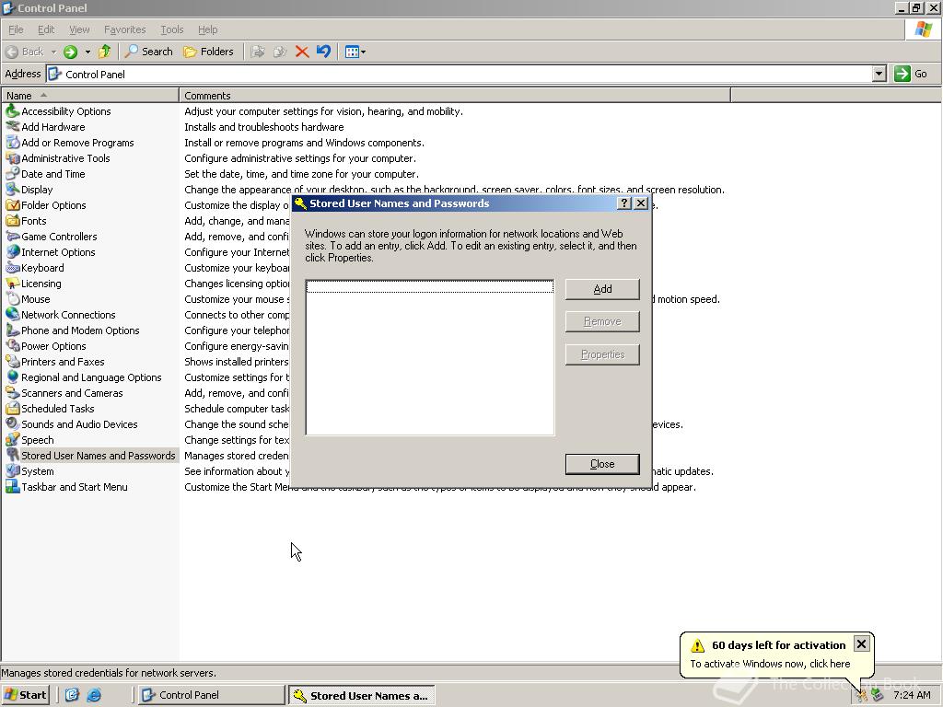The image size is (943, 707).
Task: Click the Add button in the dialog
Action: tap(602, 289)
